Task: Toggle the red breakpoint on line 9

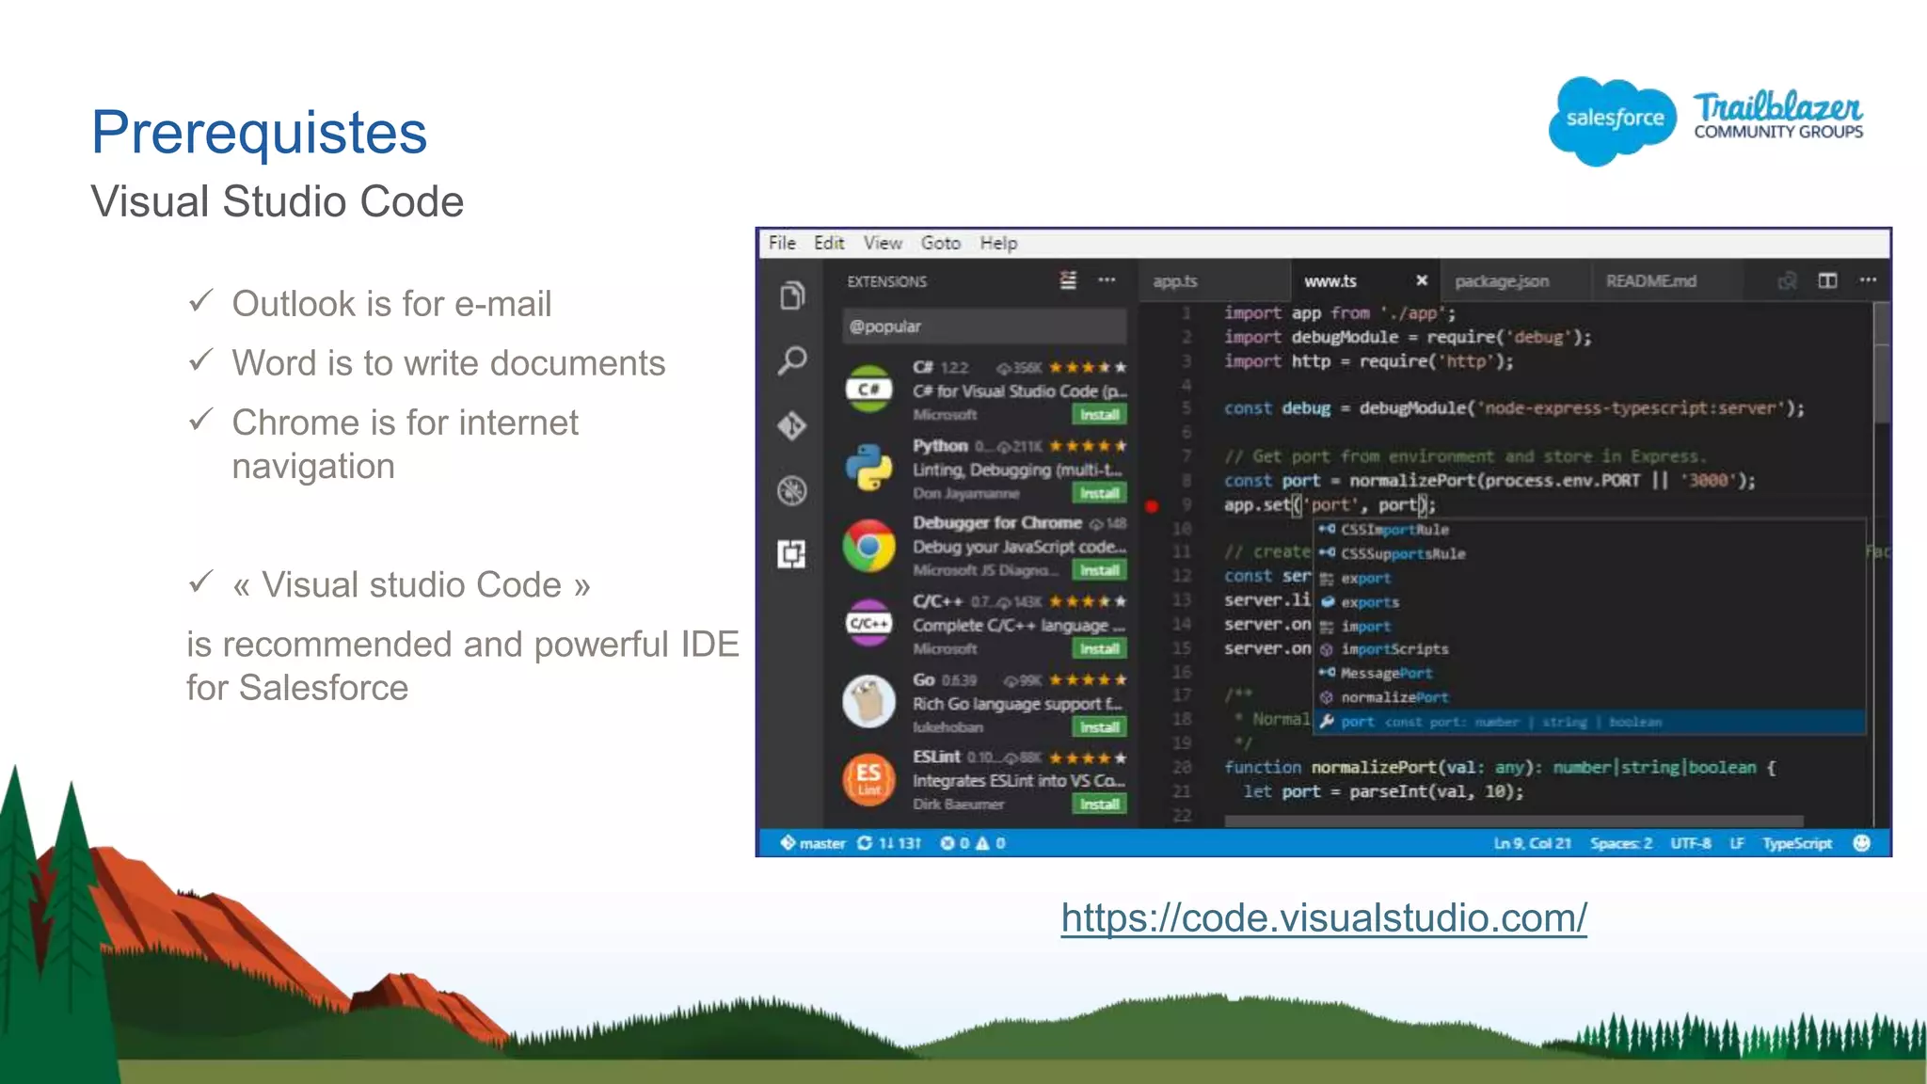Action: (1152, 505)
